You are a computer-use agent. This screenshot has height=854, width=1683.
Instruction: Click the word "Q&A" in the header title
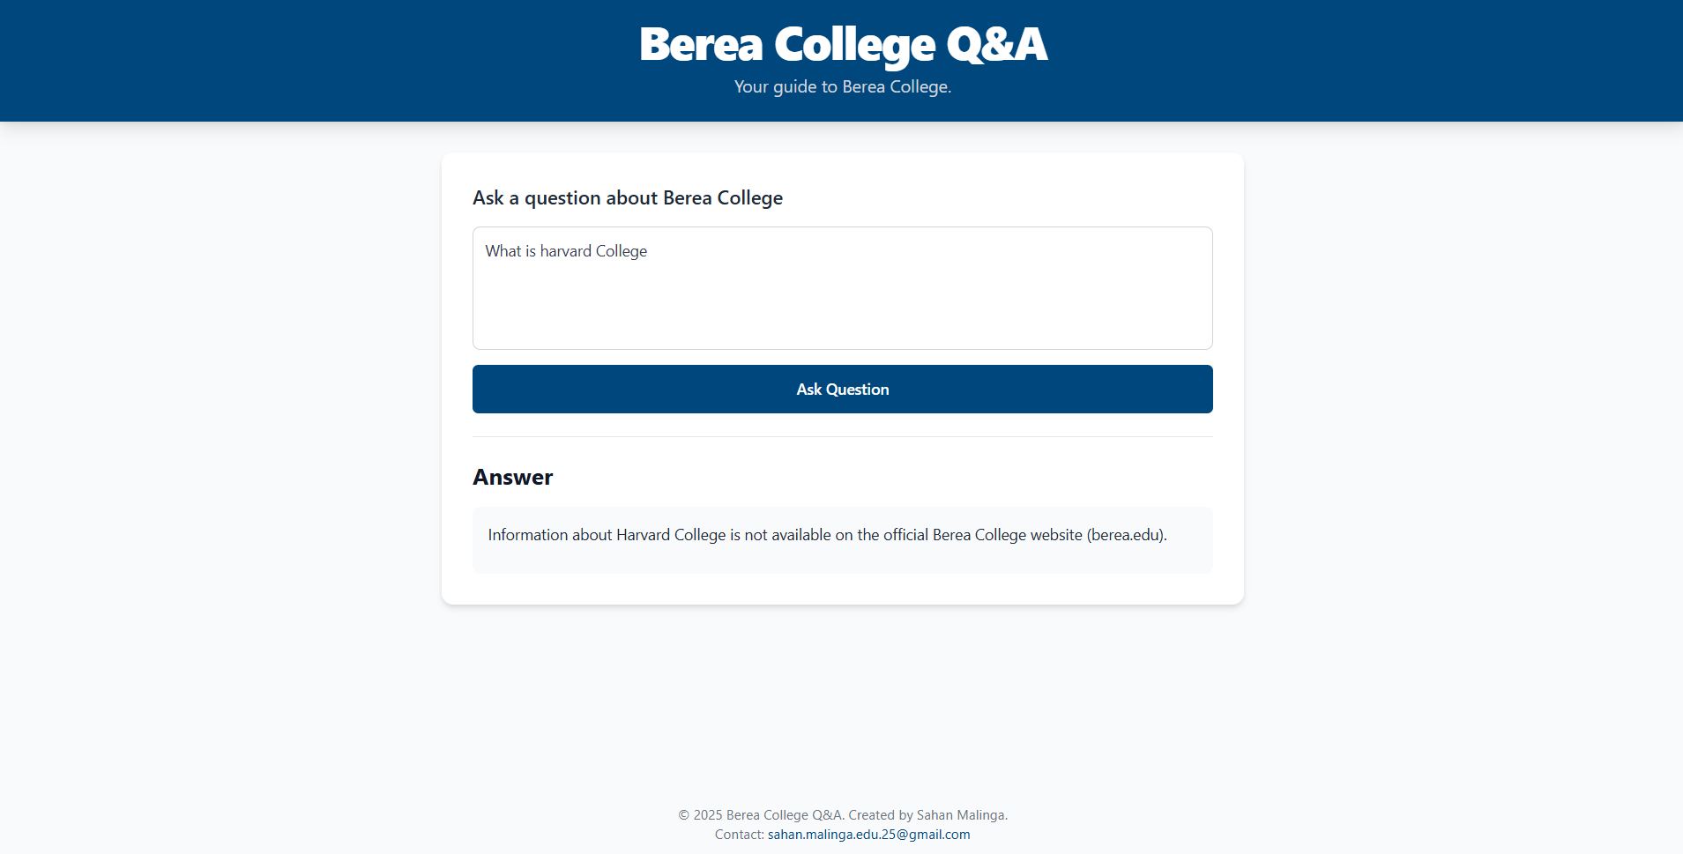996,44
